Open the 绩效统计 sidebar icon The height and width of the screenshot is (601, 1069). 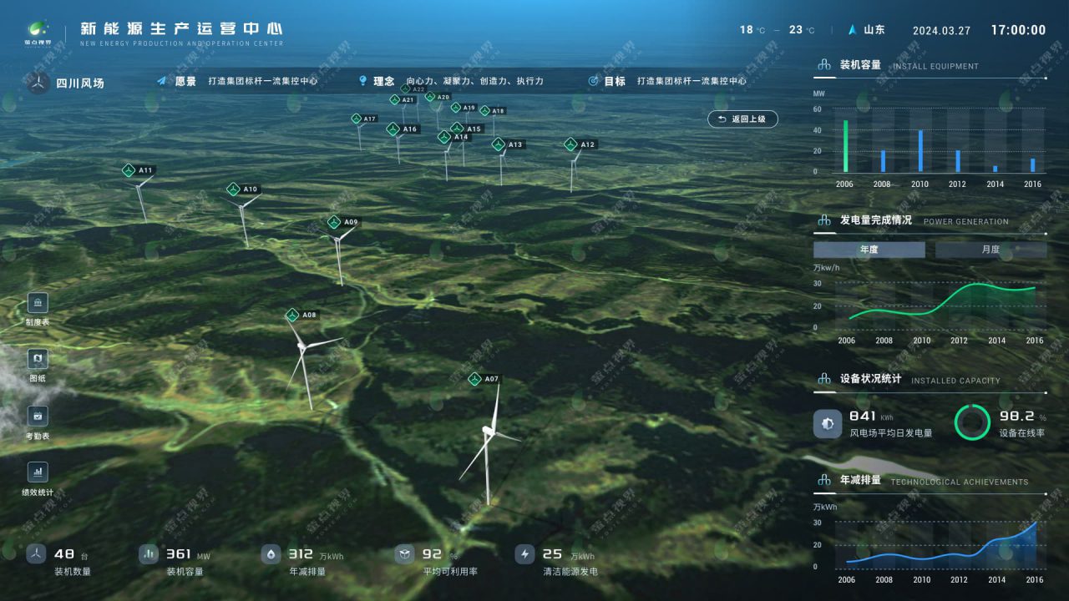(x=38, y=472)
